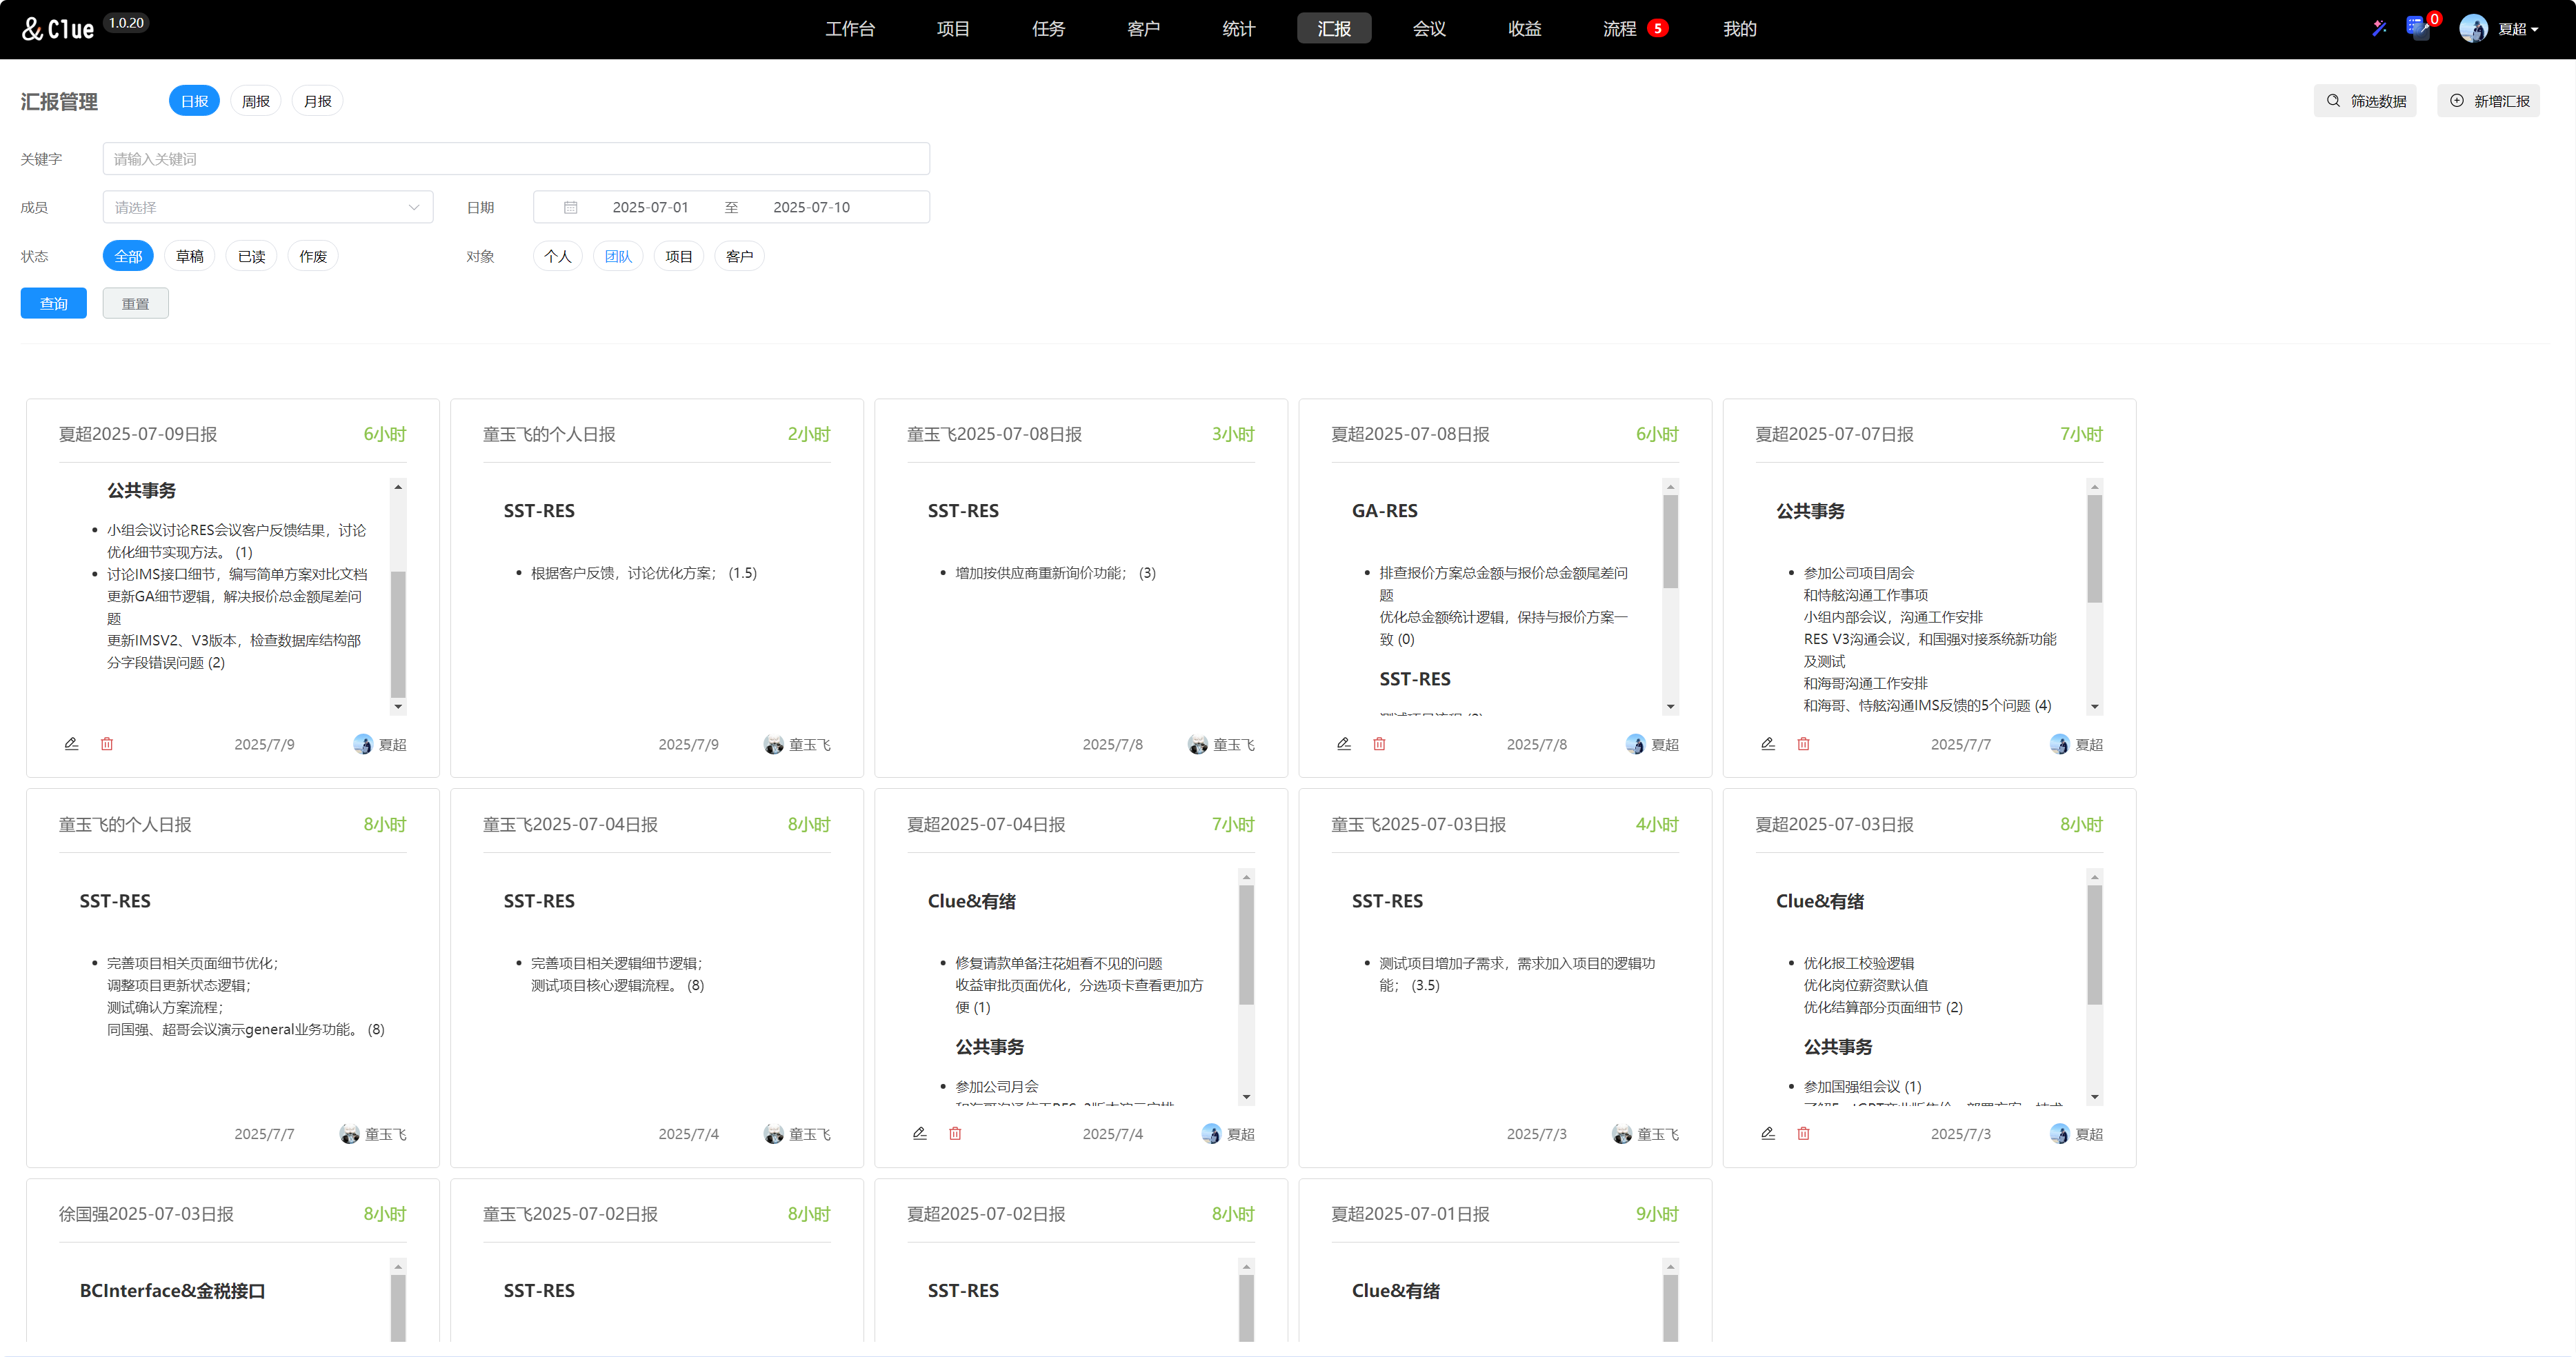Screen dimensions: 2576x1357
Task: Click edit icon on 夏超2025-07-03日报 card
Action: (x=1767, y=1133)
